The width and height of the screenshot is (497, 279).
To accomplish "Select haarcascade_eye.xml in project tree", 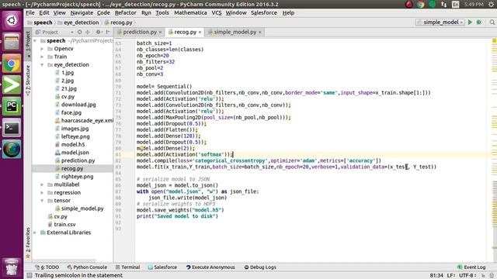I will click(x=84, y=121).
